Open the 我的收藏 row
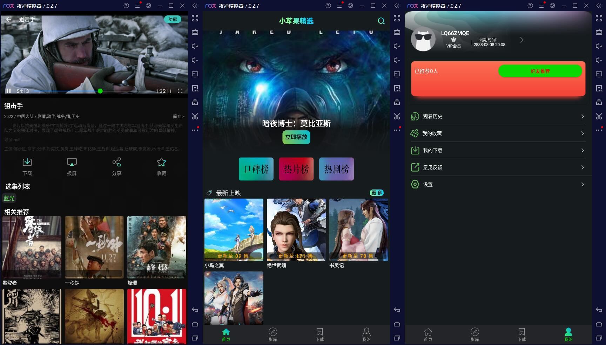606x345 pixels. coord(498,133)
